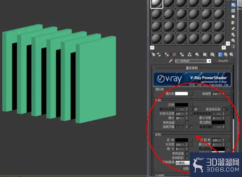
Task: Click the Put to Library icon
Action: coord(197,54)
